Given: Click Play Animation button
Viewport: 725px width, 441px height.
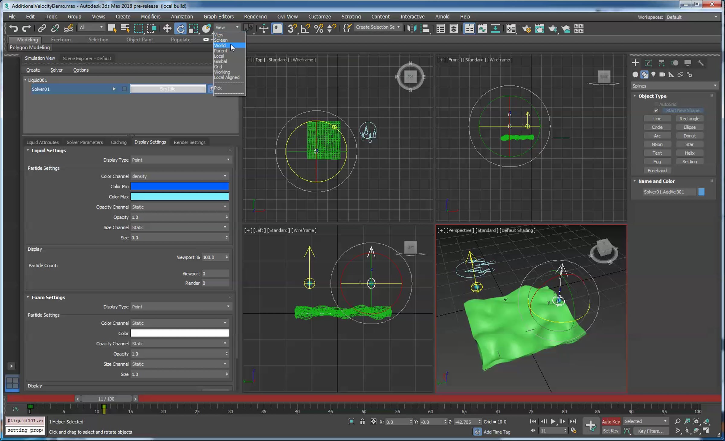Looking at the screenshot, I should 553,421.
